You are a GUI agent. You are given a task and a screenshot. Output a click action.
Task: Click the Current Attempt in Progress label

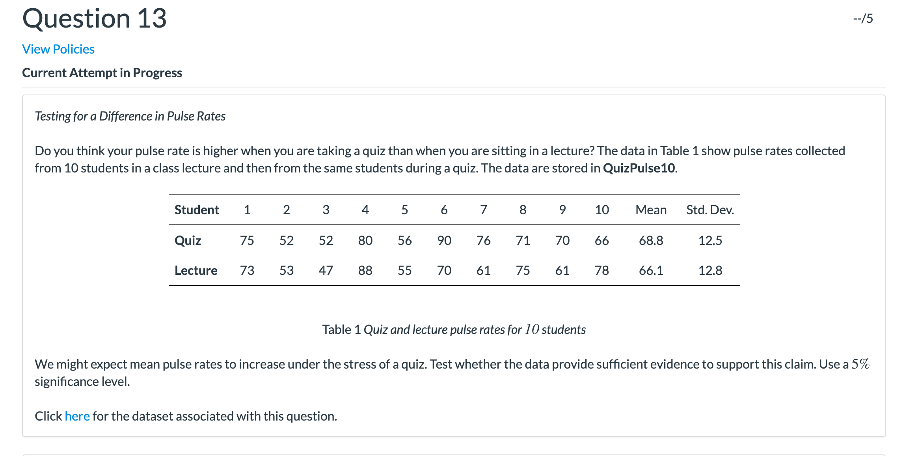point(102,73)
